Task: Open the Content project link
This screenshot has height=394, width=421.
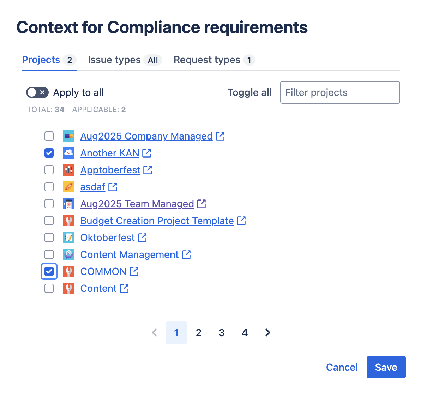Action: click(98, 289)
